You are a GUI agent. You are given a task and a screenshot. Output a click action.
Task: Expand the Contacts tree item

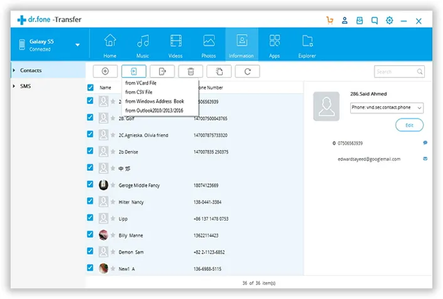point(14,70)
